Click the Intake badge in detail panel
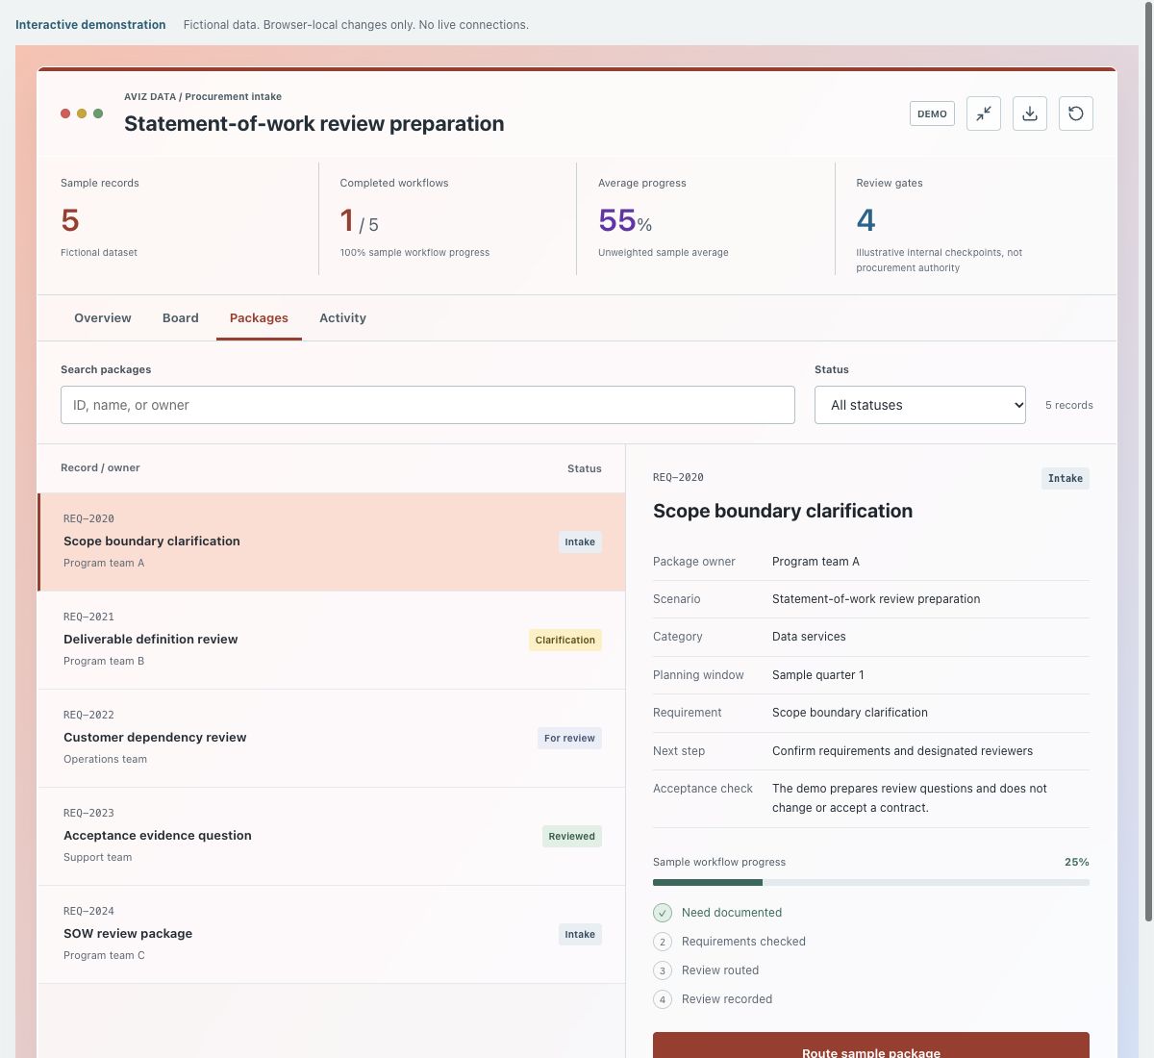 coord(1066,478)
